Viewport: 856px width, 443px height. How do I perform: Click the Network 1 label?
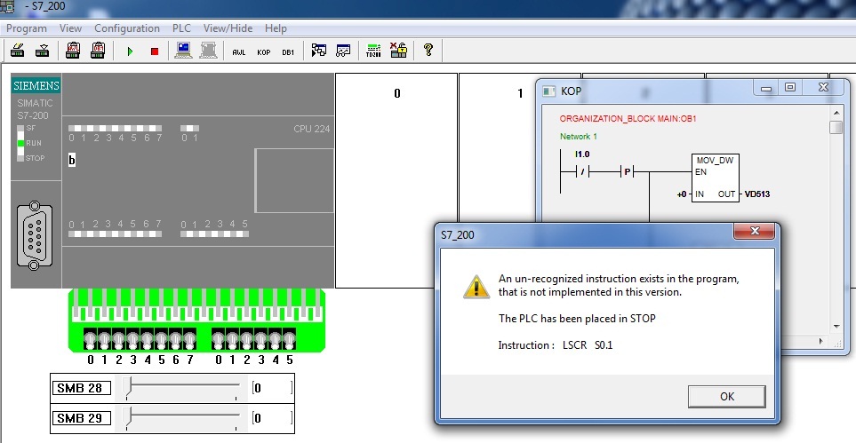[579, 137]
